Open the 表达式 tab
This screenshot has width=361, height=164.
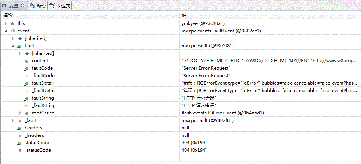(60, 6)
